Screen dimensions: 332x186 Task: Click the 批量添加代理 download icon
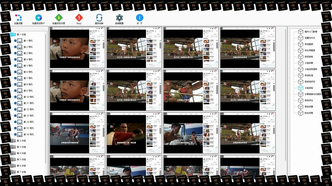59,18
